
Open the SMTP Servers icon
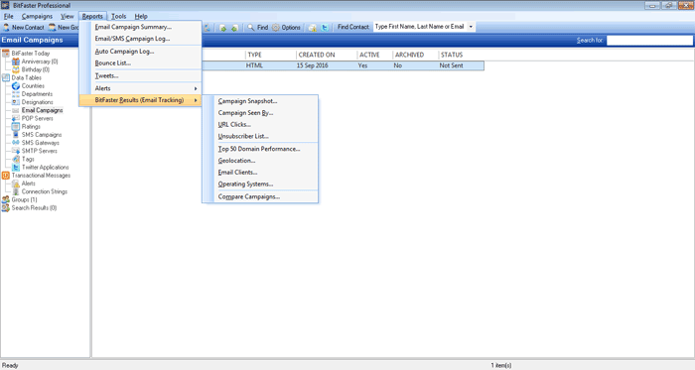(x=16, y=151)
